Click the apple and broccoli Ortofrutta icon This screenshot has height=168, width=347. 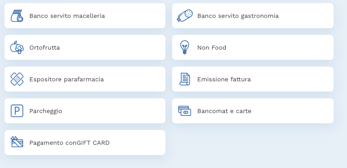17,47
